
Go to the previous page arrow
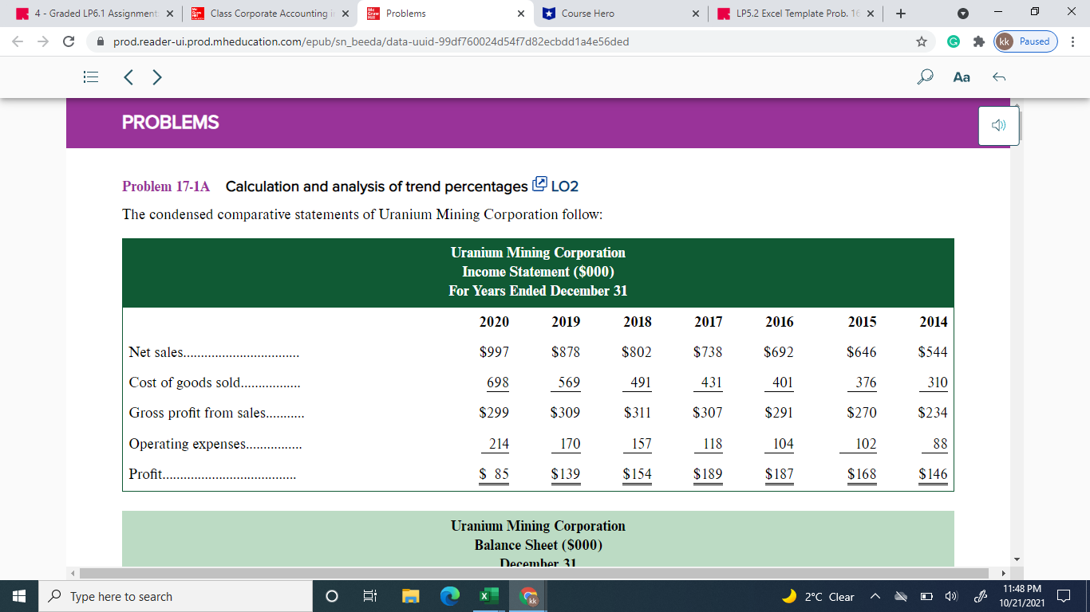pos(128,76)
